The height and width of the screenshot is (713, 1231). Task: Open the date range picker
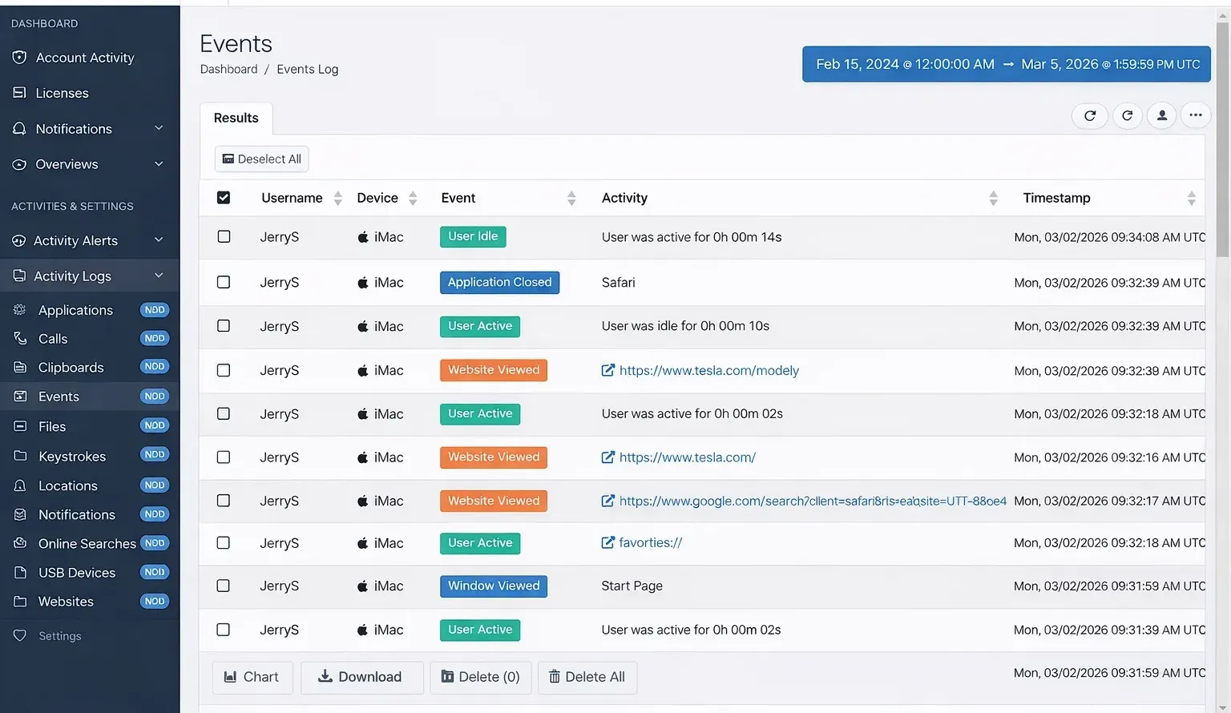pyautogui.click(x=1007, y=64)
